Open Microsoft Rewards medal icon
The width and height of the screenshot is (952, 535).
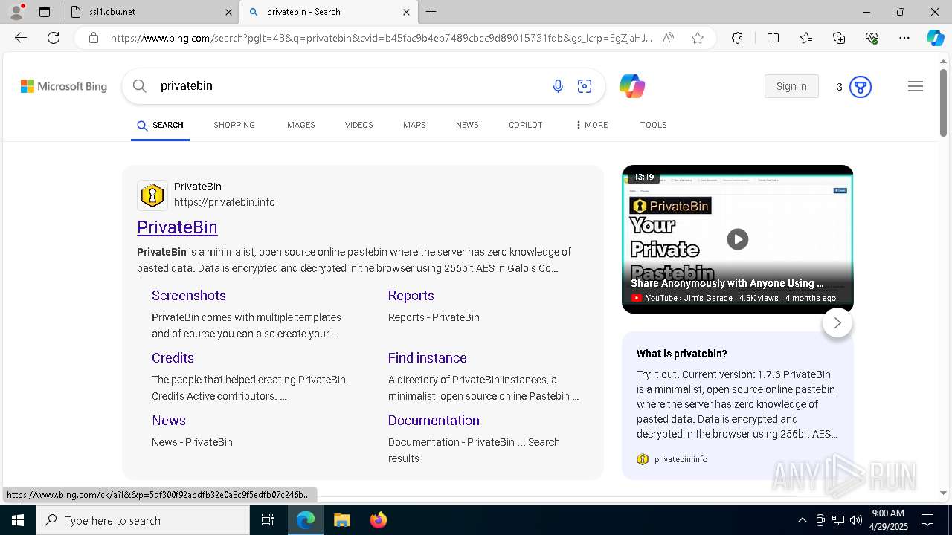tap(861, 87)
